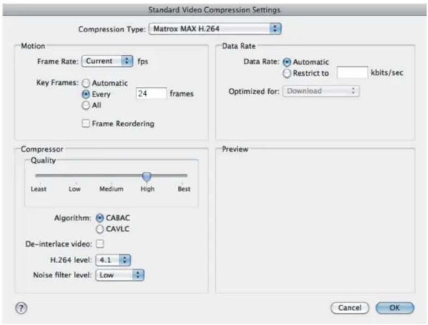Screen dimensions: 428x325
Task: Select All key frames radio button
Action: (86, 105)
